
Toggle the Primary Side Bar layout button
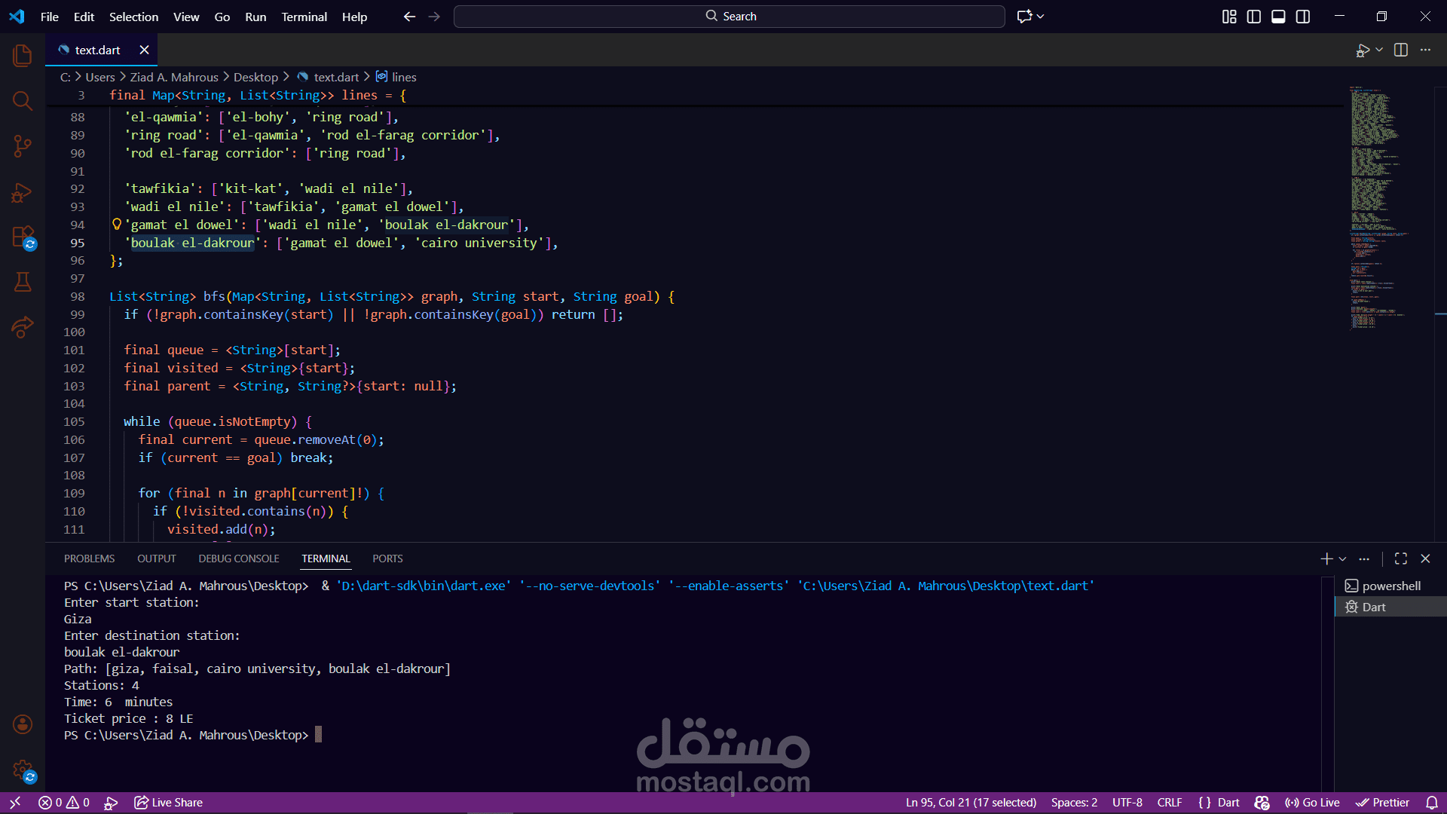tap(1254, 17)
